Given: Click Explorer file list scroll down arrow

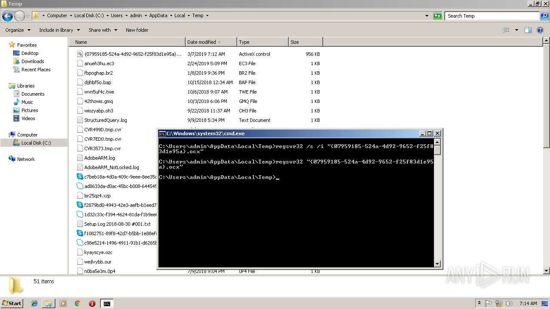Looking at the screenshot, I should [547, 271].
